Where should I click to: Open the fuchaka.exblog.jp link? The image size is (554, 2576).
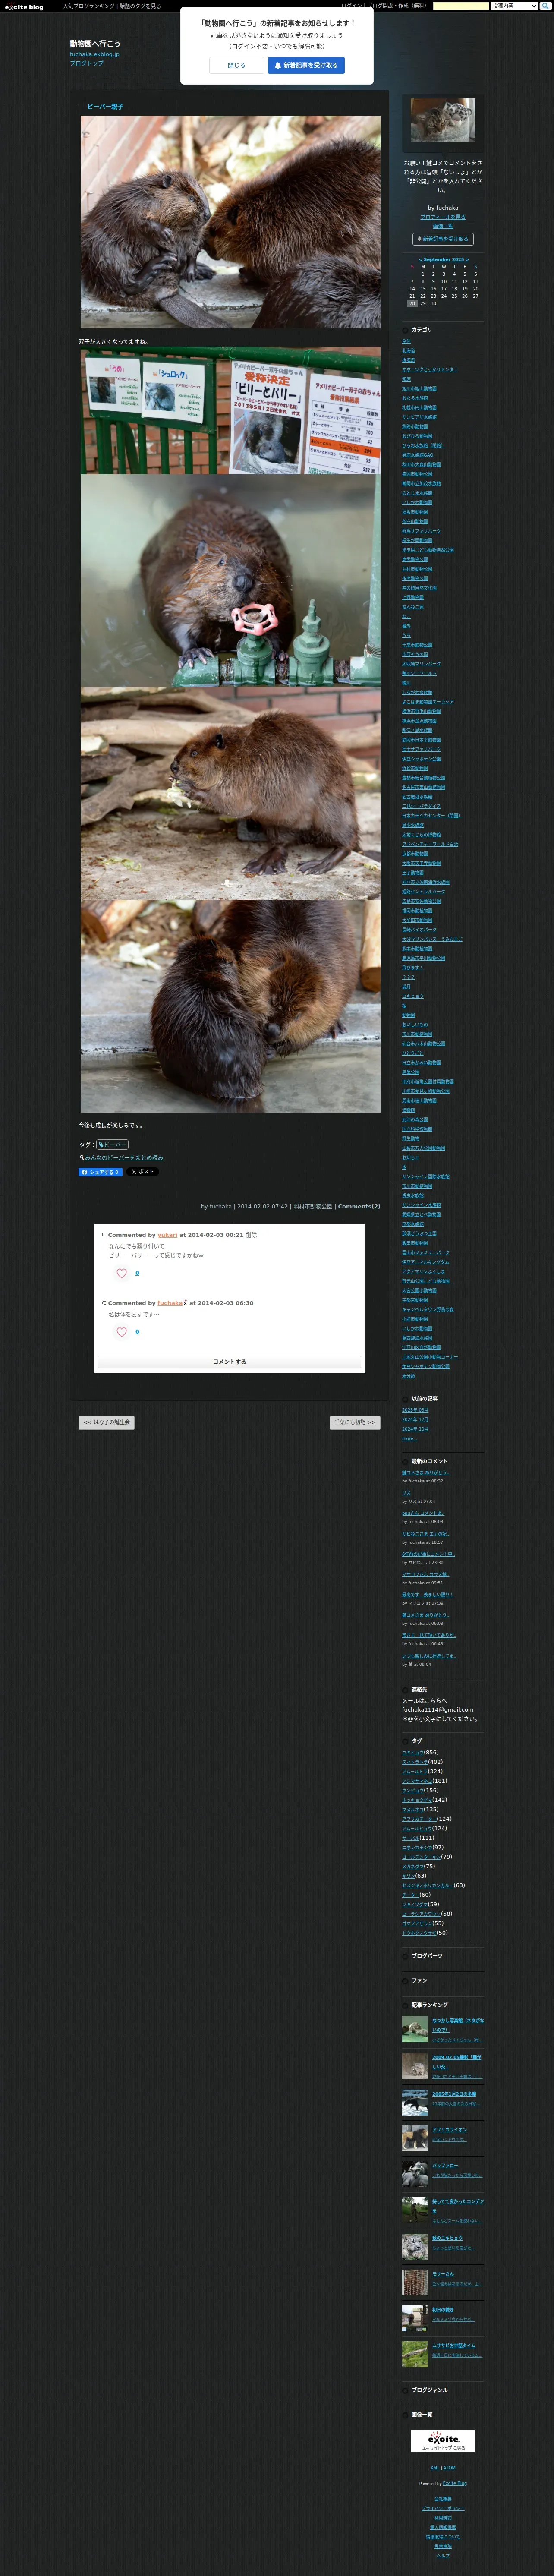[94, 54]
